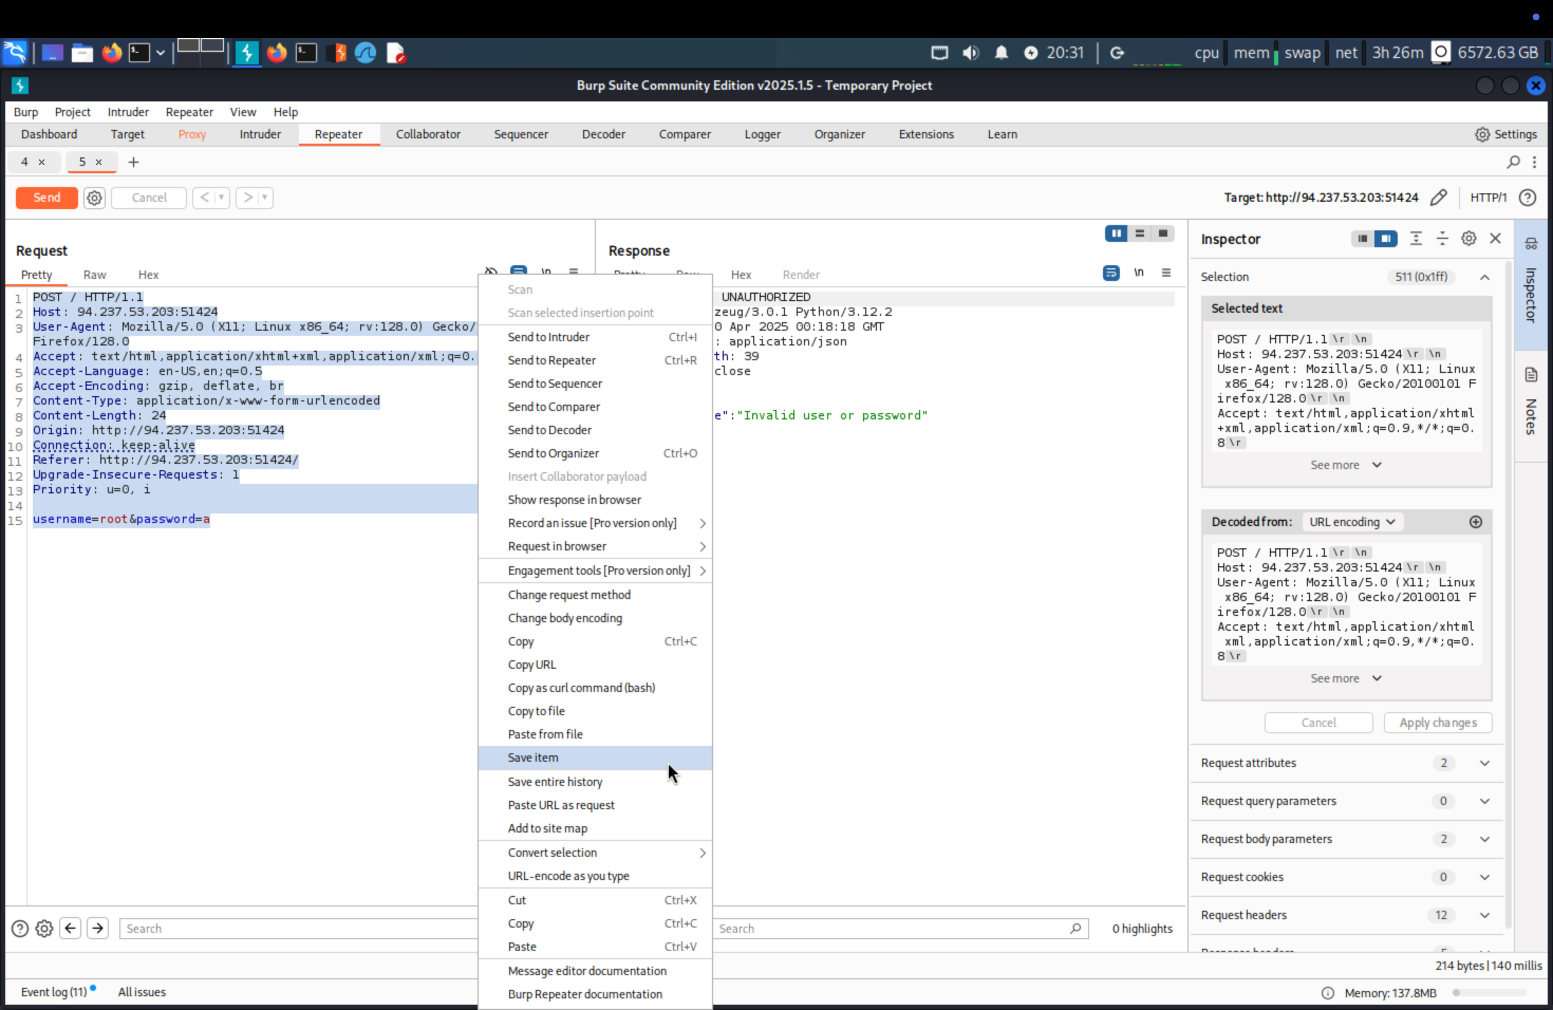Collapse the Selection section chevron
Viewport: 1553px width, 1010px height.
click(x=1484, y=277)
